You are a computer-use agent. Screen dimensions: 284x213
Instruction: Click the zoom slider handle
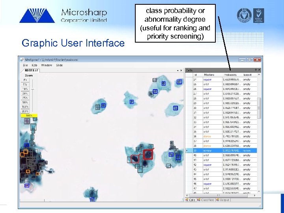point(33,89)
